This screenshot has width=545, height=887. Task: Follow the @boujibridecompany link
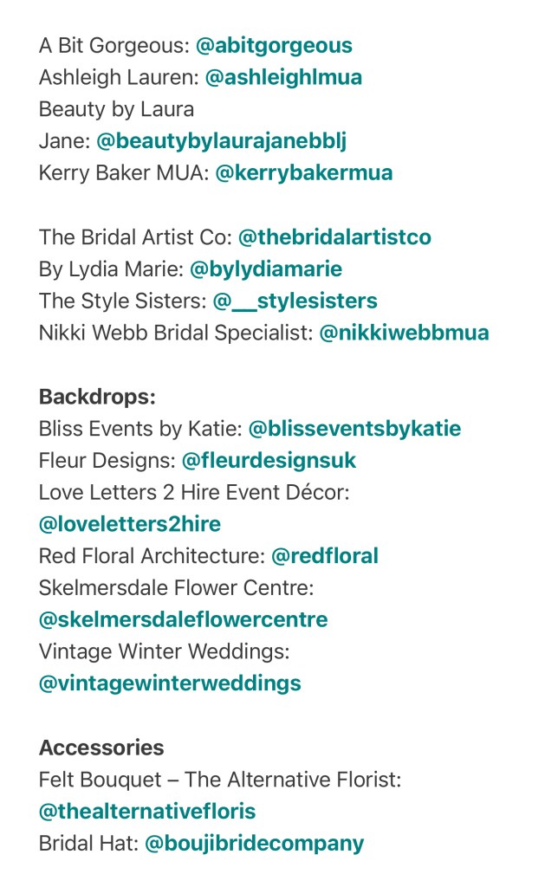[x=255, y=844]
